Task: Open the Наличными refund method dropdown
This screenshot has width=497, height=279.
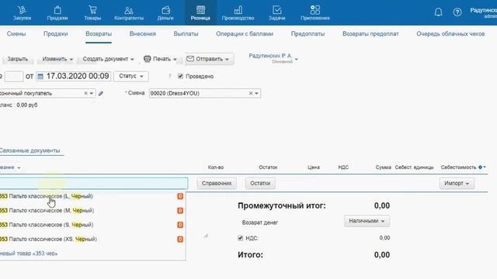Action: [367, 221]
